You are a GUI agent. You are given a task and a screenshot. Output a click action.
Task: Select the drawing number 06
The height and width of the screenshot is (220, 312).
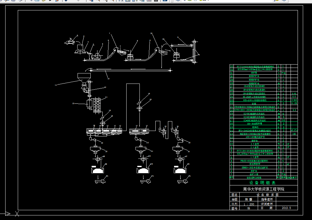tap(249, 208)
